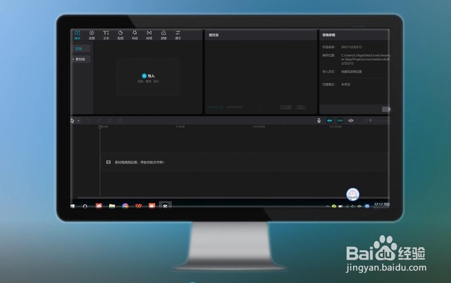Click the battery icon in tray
This screenshot has height=283, width=451.
pyautogui.click(x=341, y=206)
